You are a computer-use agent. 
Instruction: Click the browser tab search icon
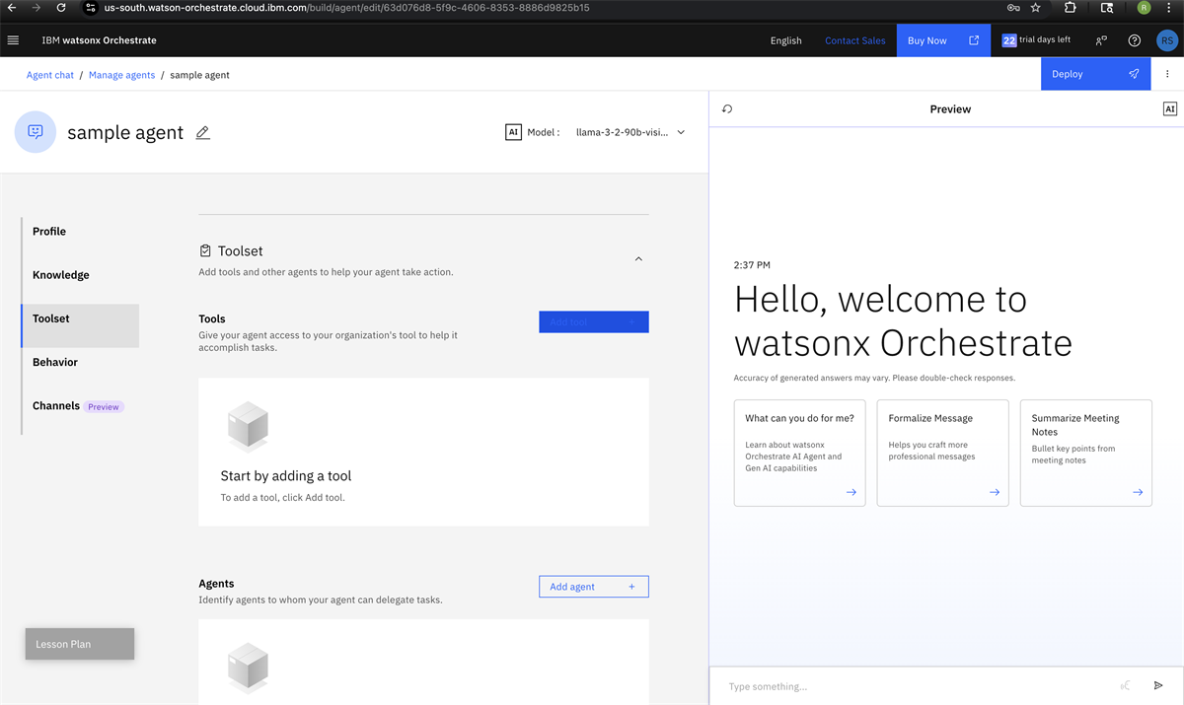pos(1107,8)
